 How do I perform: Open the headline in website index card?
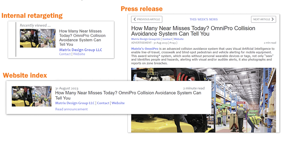[x=128, y=95]
